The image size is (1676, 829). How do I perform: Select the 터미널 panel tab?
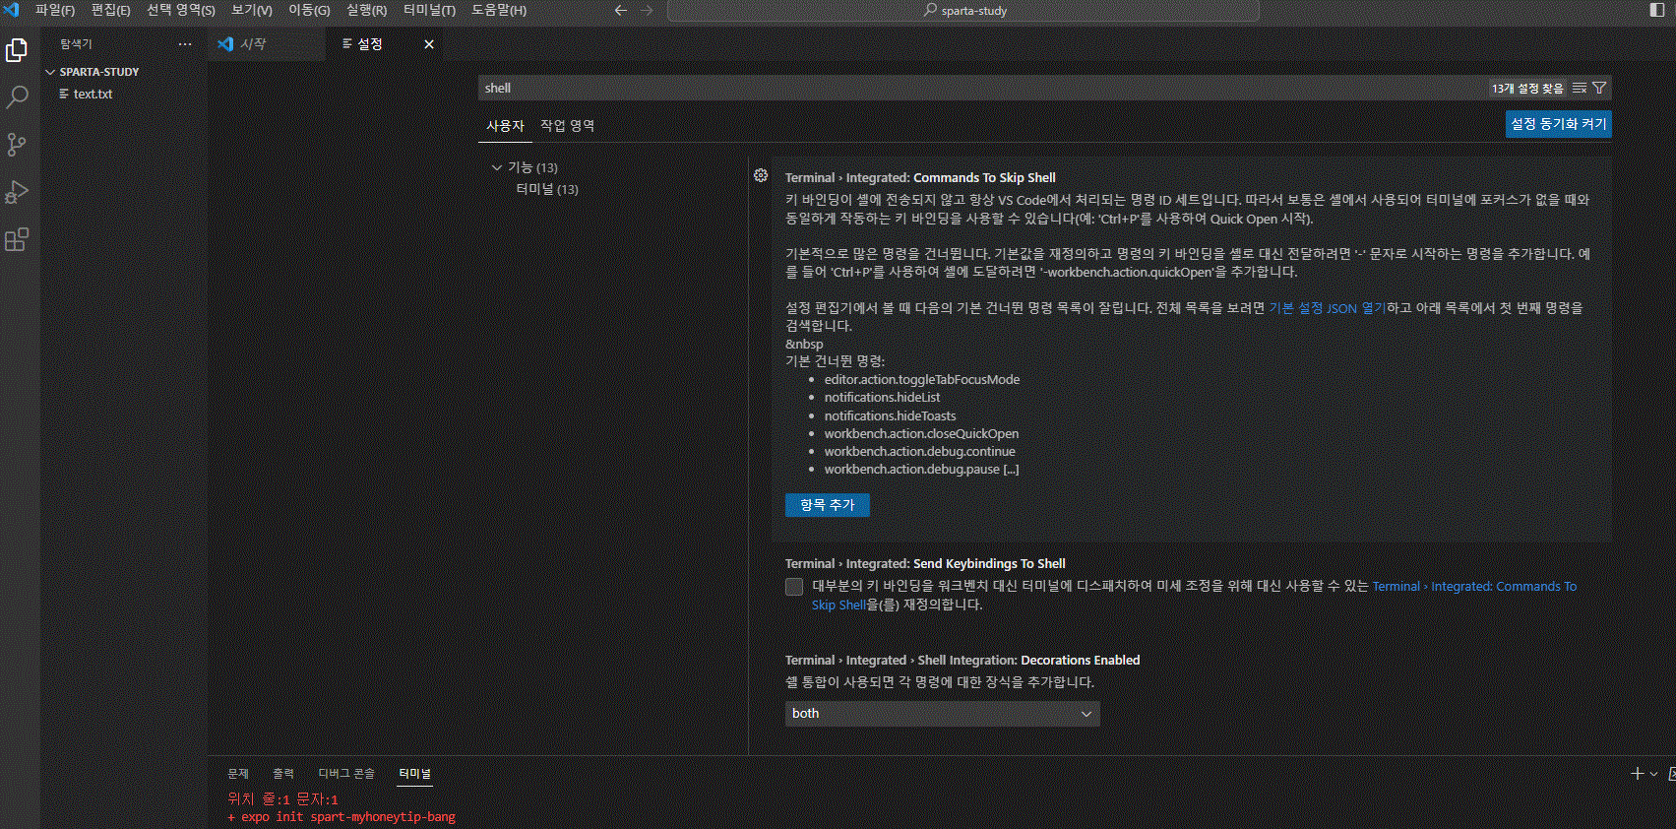coord(415,774)
